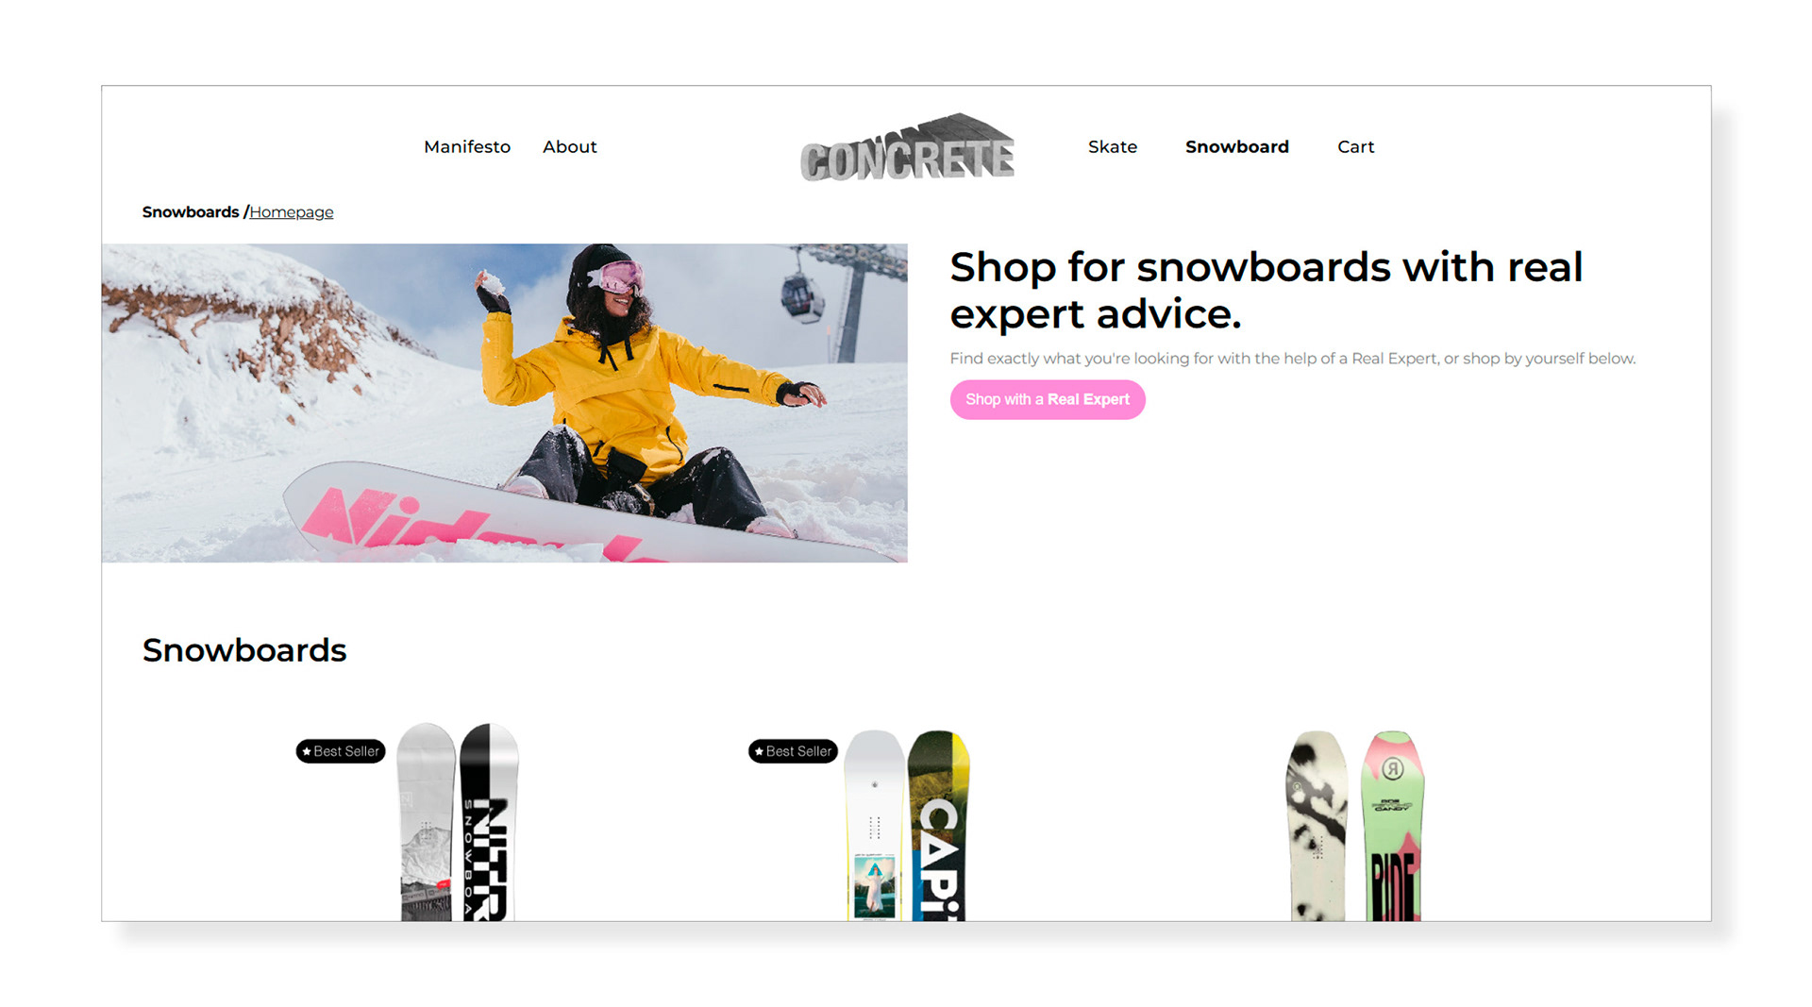This screenshot has width=1812, height=1007.
Task: Click the Snowboards breadcrumb label
Action: coord(191,211)
